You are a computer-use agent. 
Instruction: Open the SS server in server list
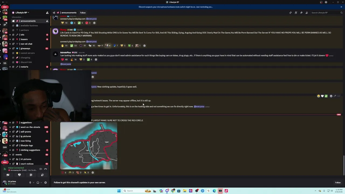click(x=5, y=63)
